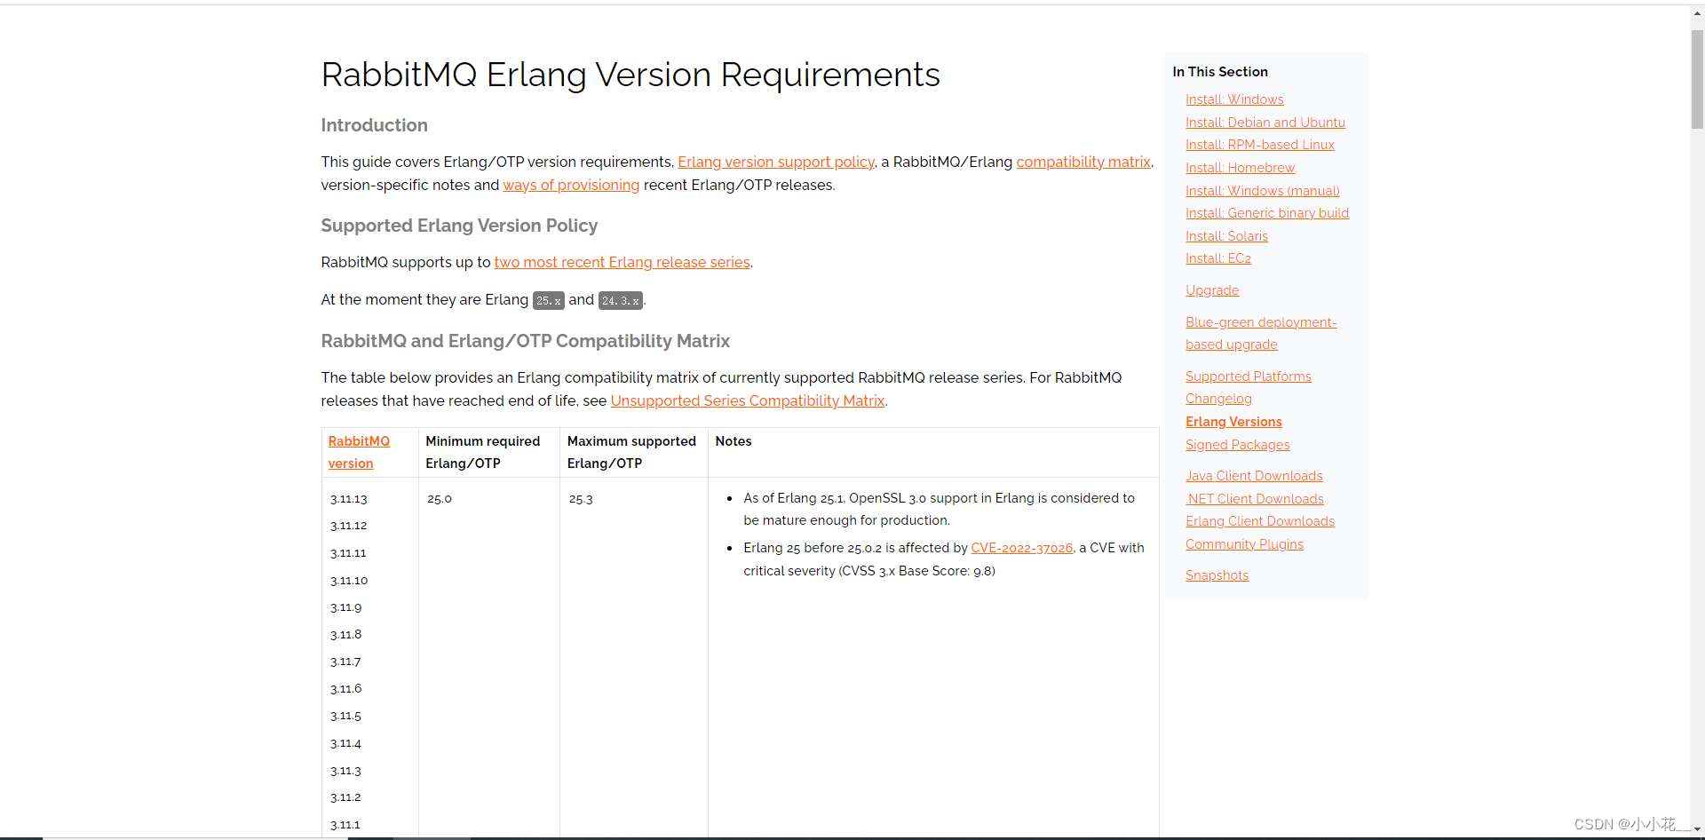Viewport: 1705px width, 840px height.
Task: Open Install: Solaris guide
Action: [1226, 236]
